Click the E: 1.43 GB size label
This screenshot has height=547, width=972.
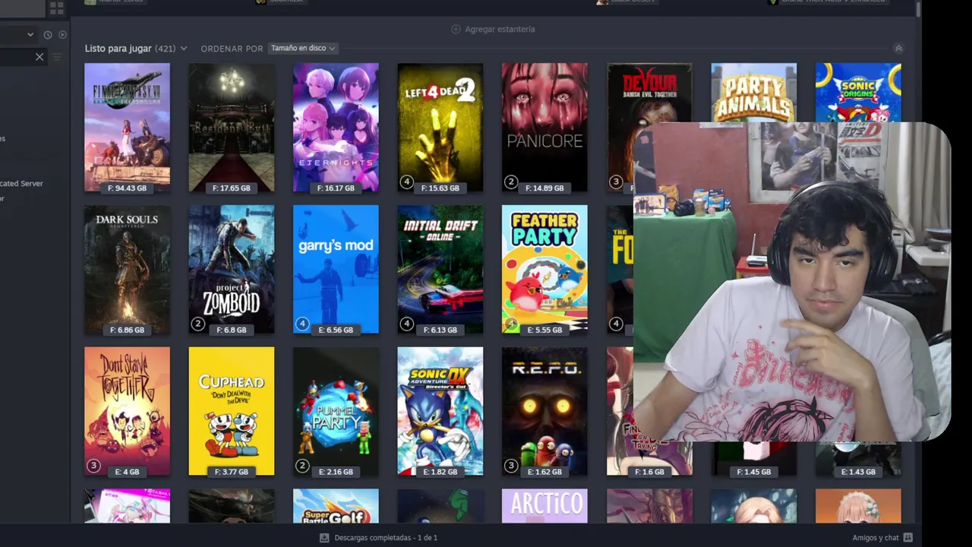858,472
